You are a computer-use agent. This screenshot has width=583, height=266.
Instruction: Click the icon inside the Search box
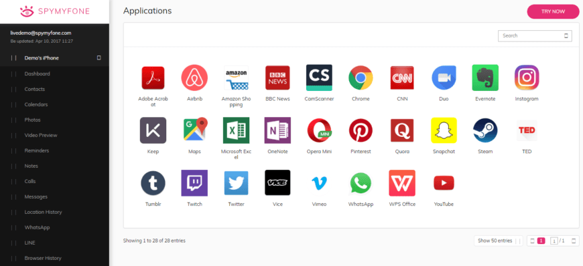tap(566, 36)
